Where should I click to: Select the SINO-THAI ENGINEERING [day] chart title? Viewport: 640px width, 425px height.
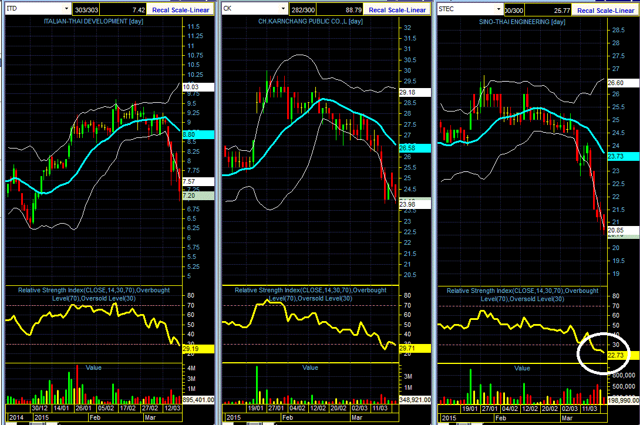point(522,22)
